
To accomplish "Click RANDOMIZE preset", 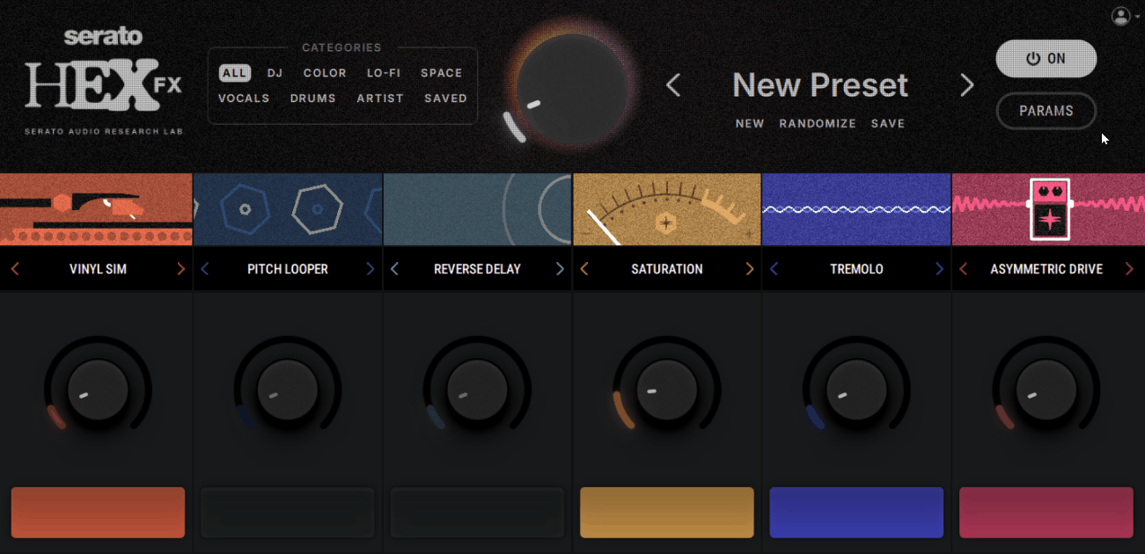I will click(x=818, y=124).
